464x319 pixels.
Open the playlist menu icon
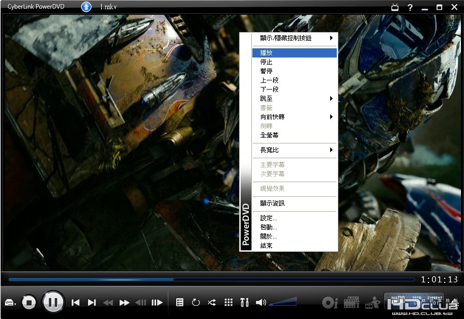click(x=180, y=302)
